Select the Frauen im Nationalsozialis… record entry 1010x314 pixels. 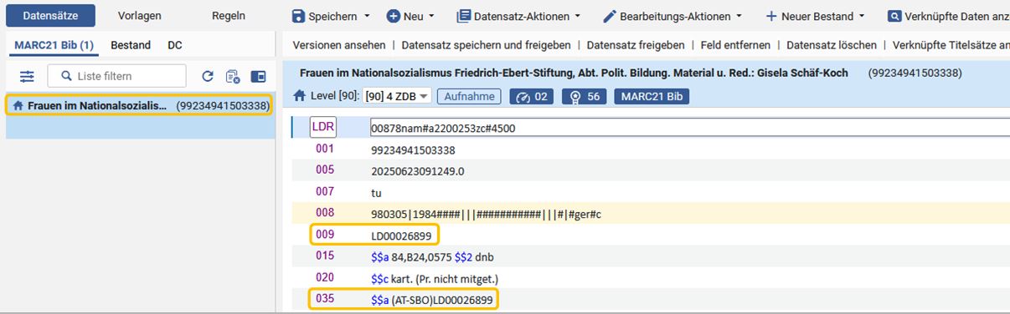click(x=139, y=106)
